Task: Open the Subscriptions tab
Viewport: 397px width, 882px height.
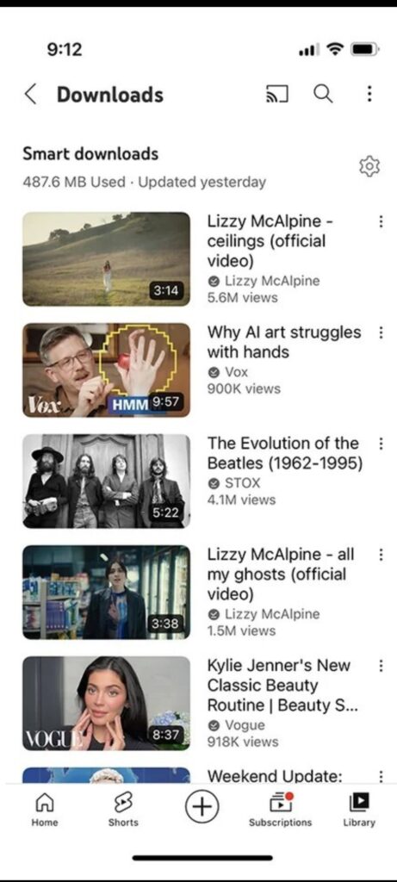Action: click(280, 810)
